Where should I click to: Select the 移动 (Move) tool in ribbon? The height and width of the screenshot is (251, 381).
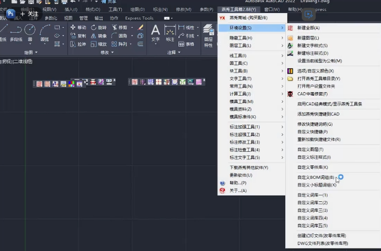coord(78,28)
